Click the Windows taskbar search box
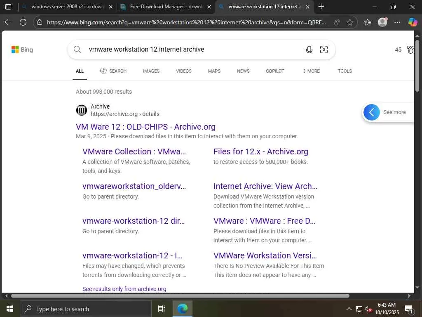 point(86,309)
